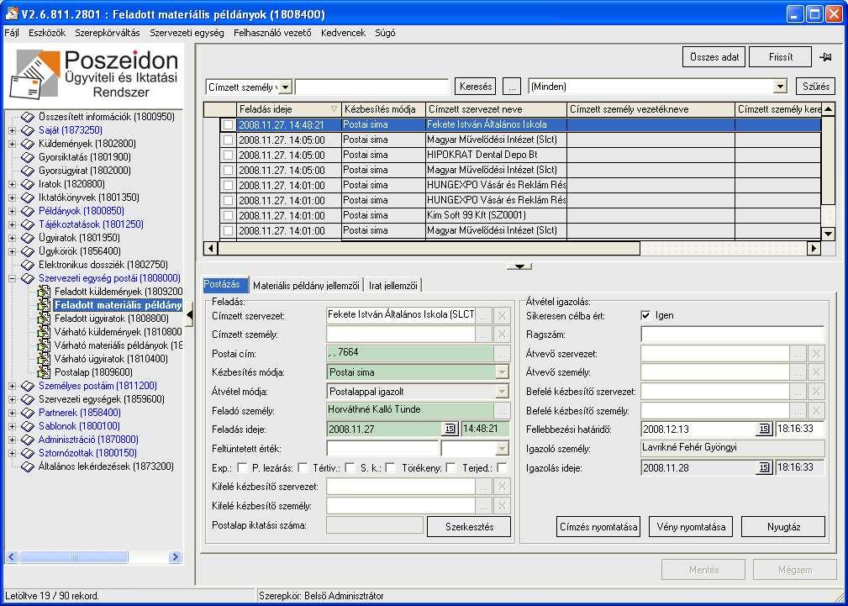Click the Keresés button
The image size is (848, 606).
click(476, 87)
